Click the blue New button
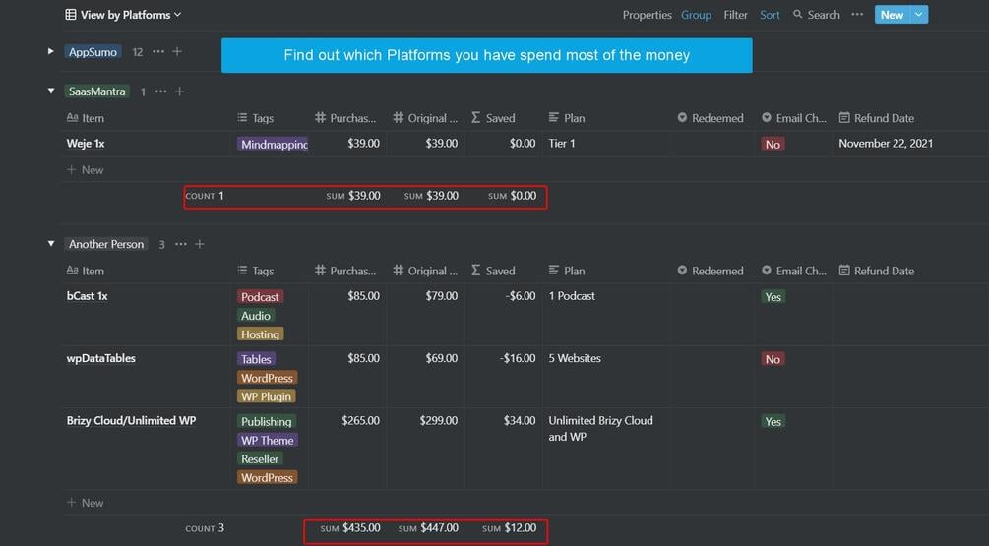 point(892,15)
